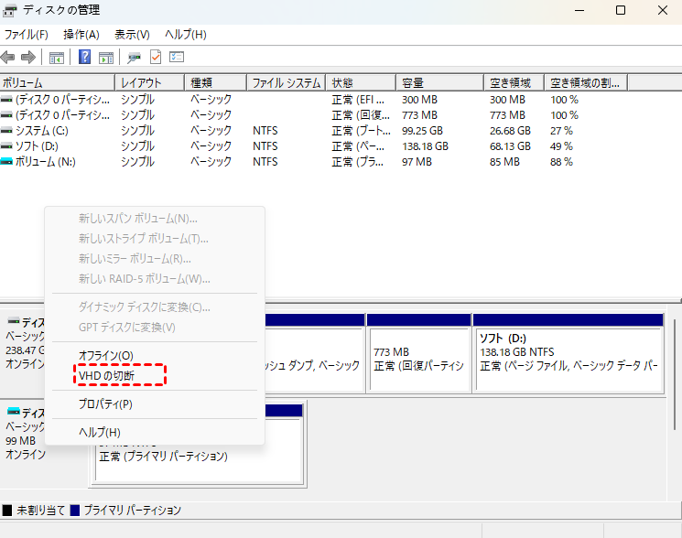Click the Forward arrow toolbar icon

(x=28, y=58)
